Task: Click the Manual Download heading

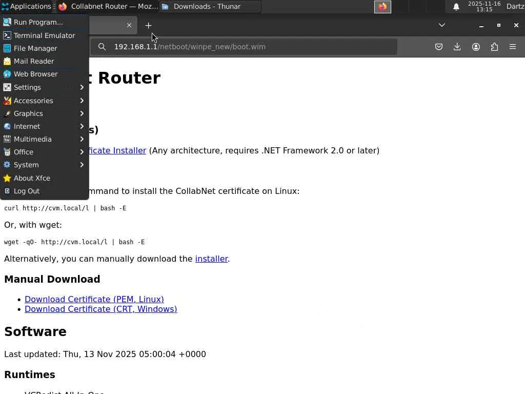Action: (x=52, y=279)
